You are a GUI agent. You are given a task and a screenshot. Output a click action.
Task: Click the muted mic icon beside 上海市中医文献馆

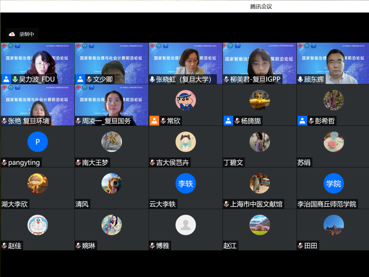tap(226, 204)
